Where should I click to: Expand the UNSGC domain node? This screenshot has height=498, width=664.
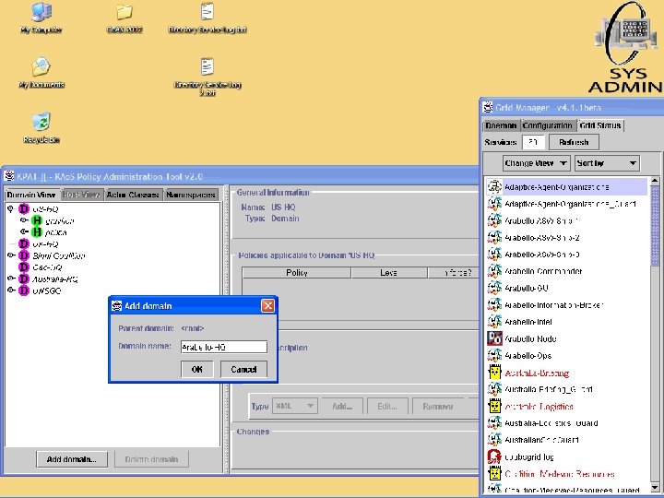[11, 290]
